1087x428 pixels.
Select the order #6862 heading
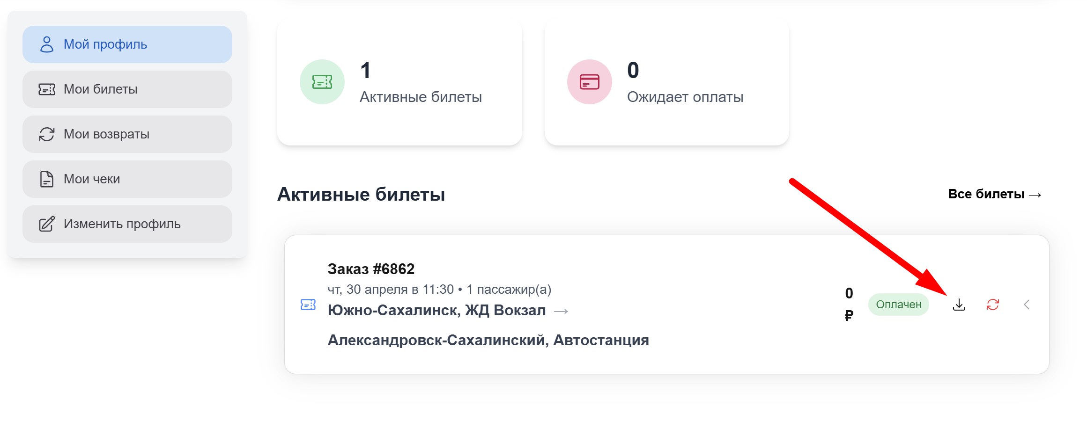coord(370,269)
